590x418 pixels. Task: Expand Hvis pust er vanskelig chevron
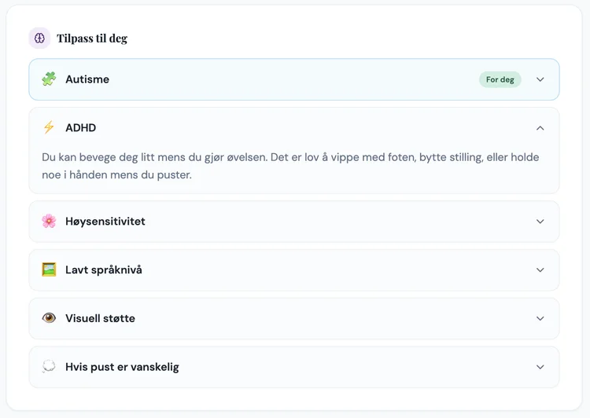(x=540, y=367)
